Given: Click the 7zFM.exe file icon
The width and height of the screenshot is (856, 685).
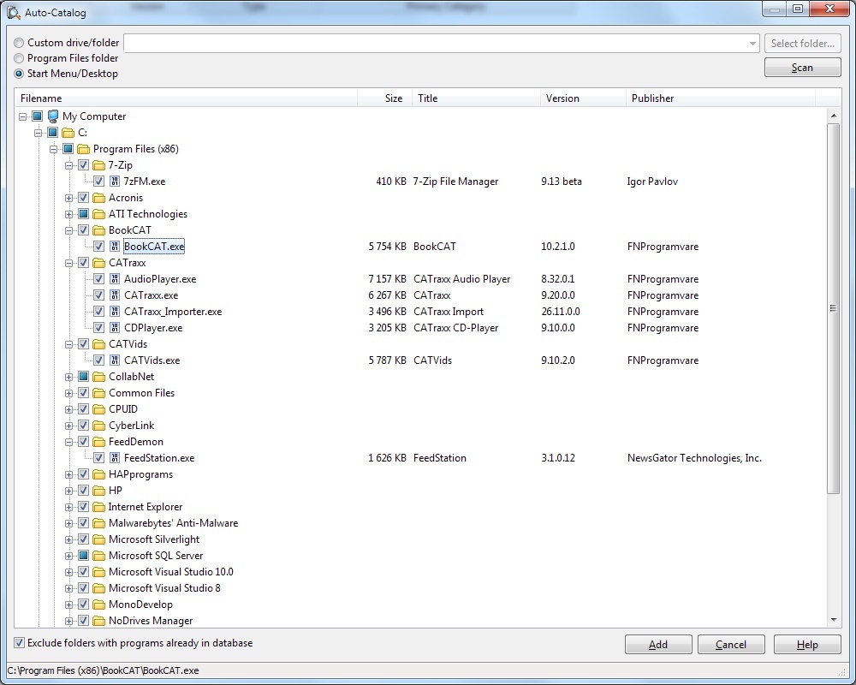Looking at the screenshot, I should 115,182.
